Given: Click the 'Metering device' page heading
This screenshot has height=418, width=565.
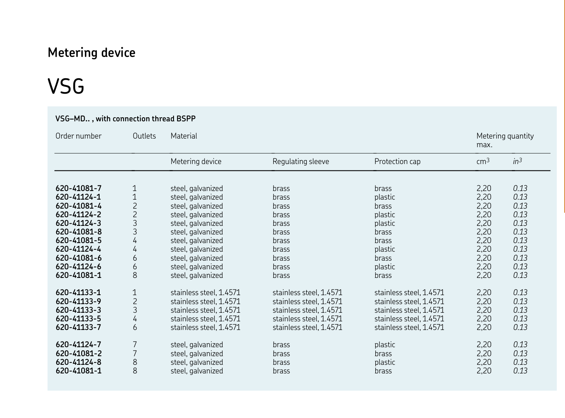Looking at the screenshot, I should 91,53.
